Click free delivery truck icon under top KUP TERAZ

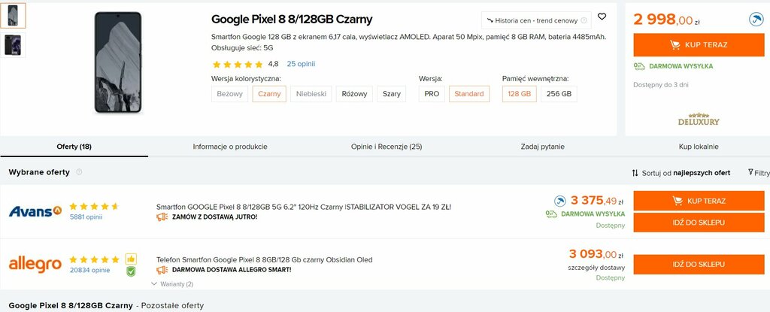[639, 66]
